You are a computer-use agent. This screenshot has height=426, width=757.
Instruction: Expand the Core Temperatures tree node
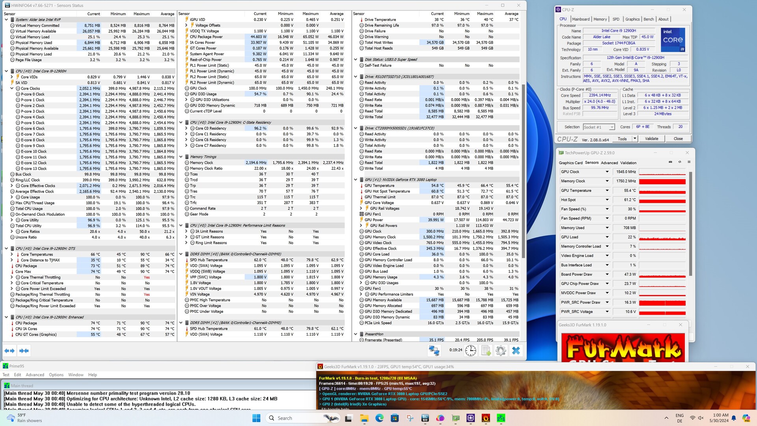12,254
